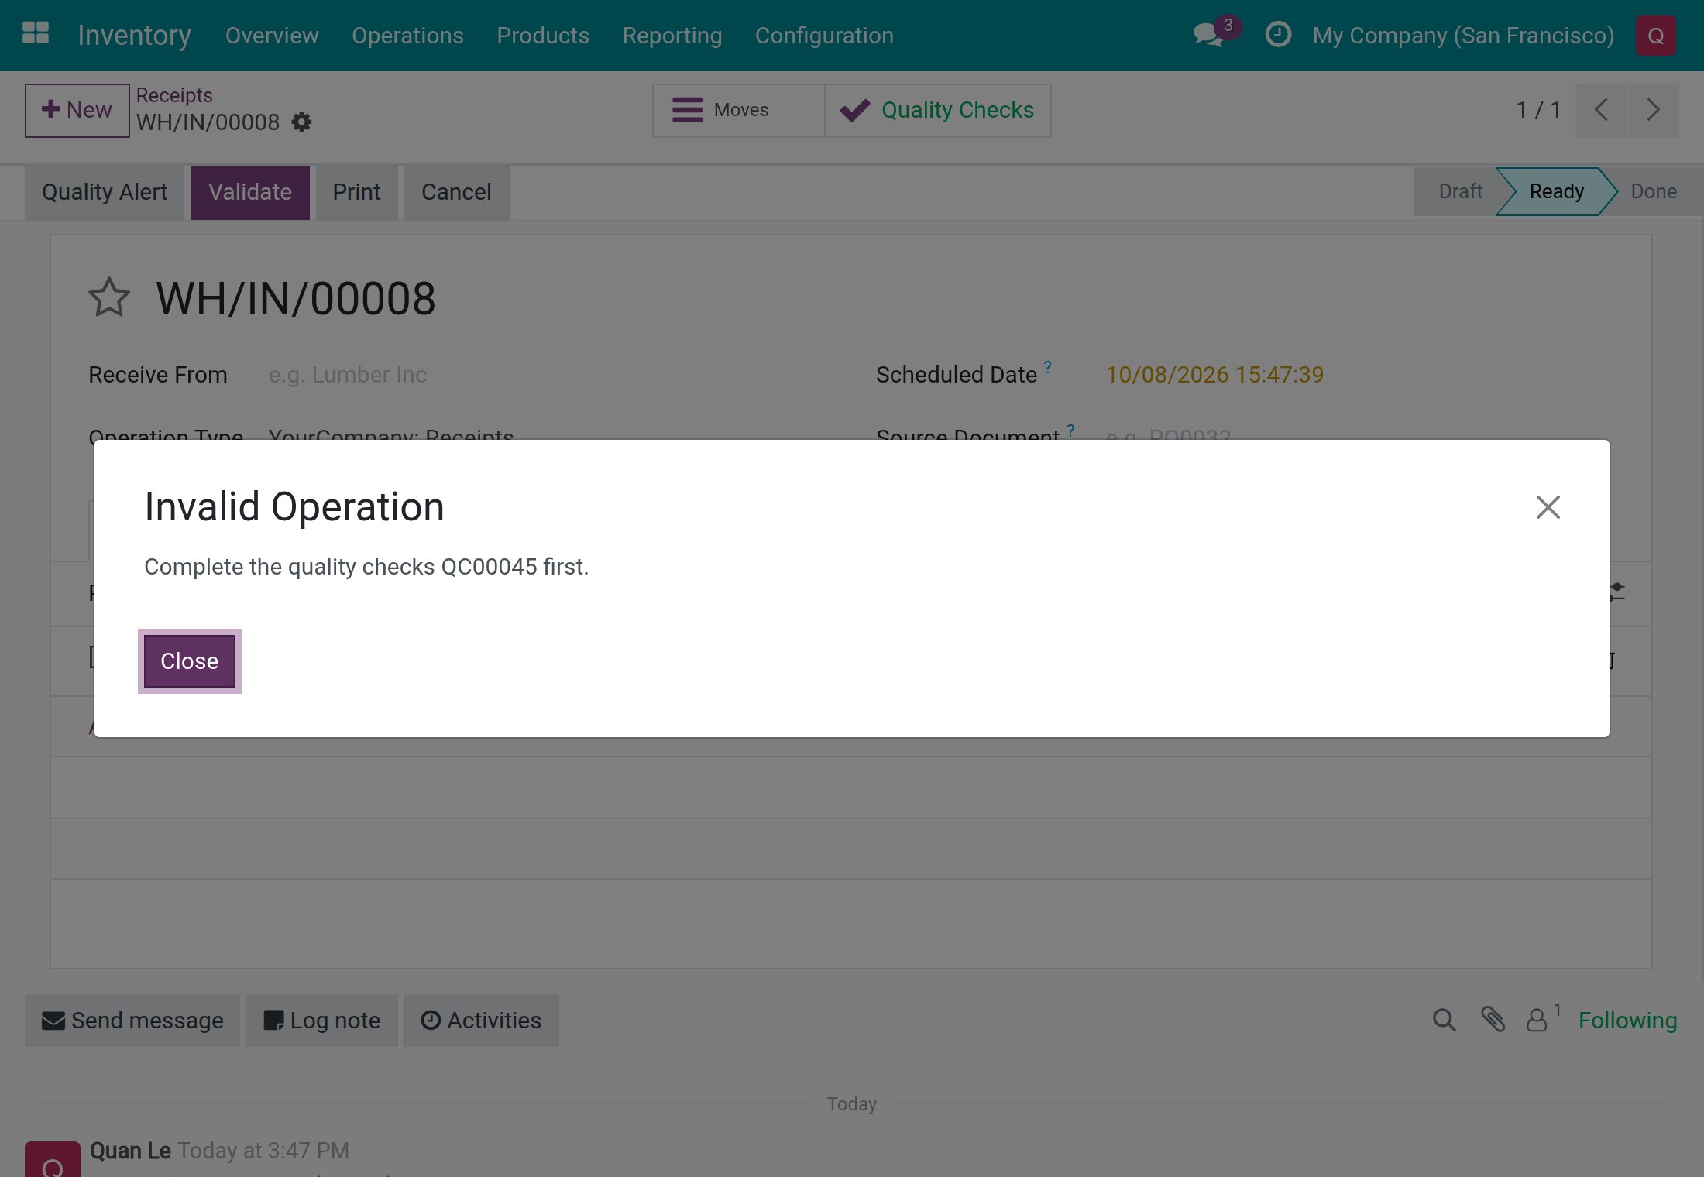Screen dimensions: 1704x1177
Task: Click the Close button in dialog
Action: tap(190, 661)
